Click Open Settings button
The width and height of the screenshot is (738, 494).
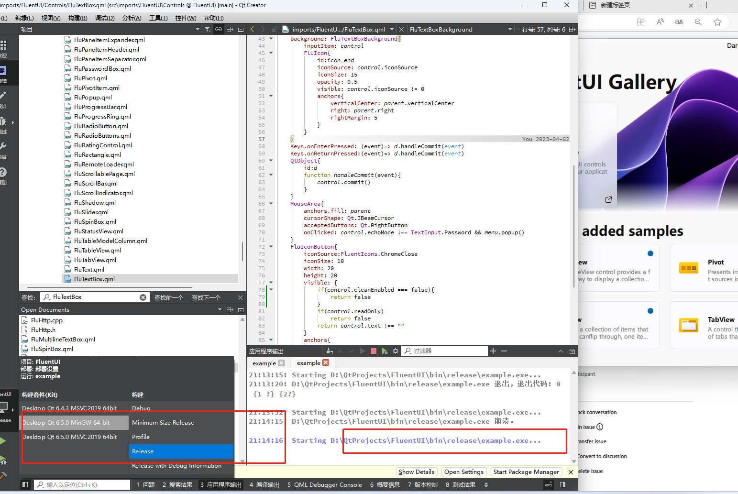(464, 472)
